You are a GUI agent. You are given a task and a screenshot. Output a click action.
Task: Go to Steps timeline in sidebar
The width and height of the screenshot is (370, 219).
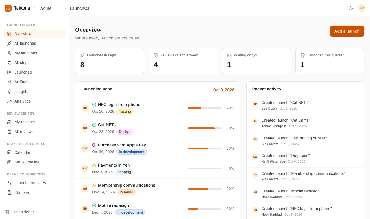coord(35,162)
